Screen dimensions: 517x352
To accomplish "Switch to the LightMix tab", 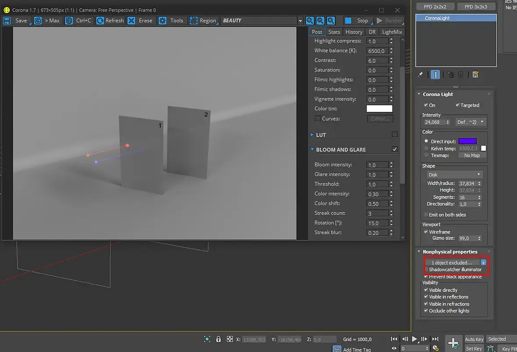I will (x=392, y=32).
